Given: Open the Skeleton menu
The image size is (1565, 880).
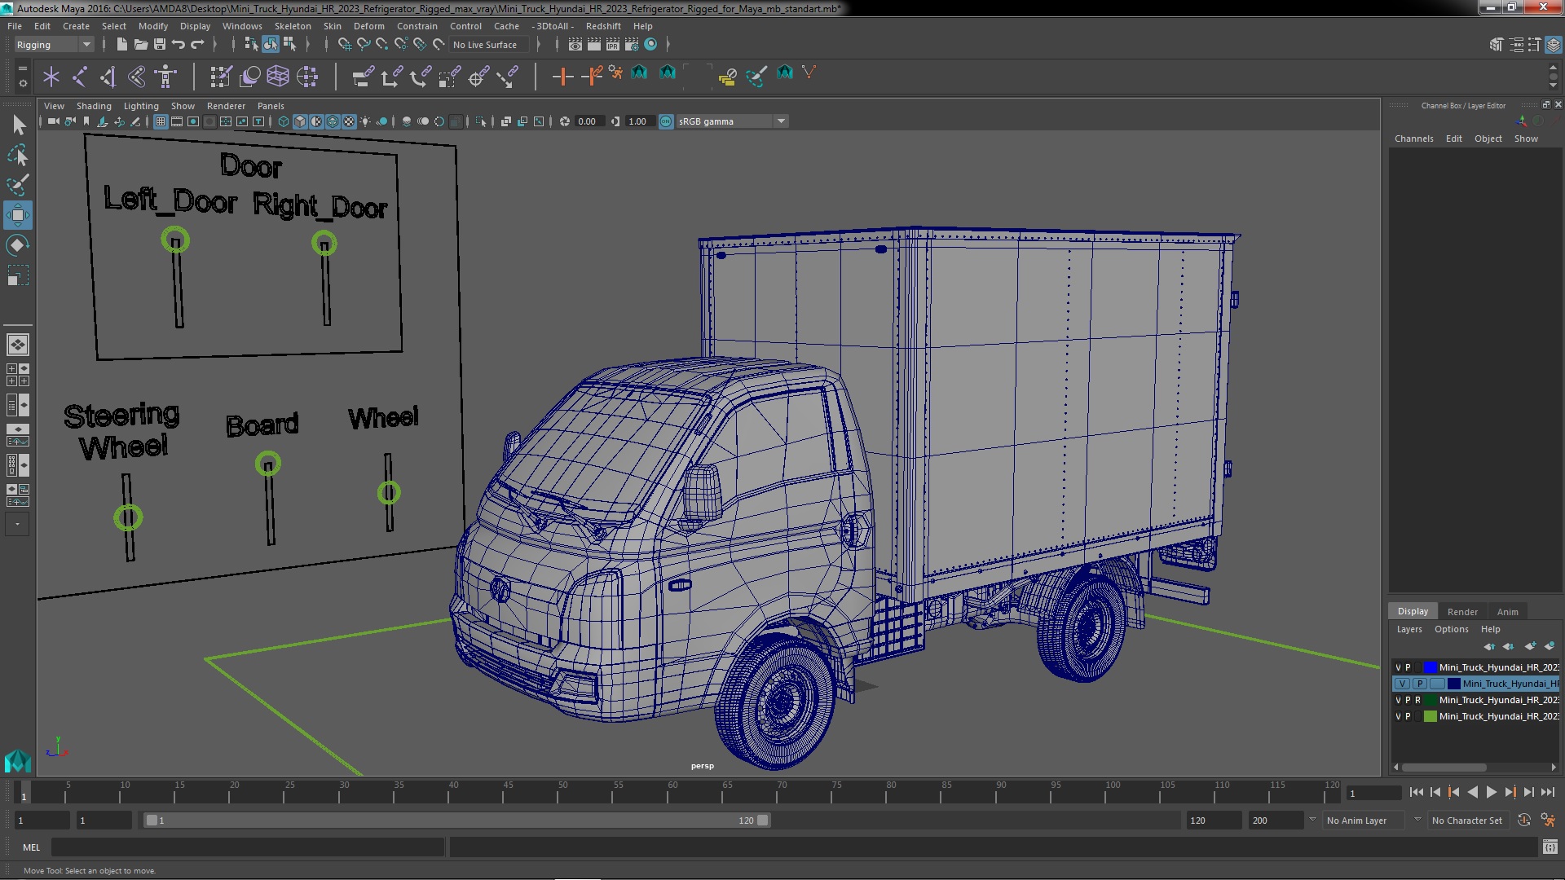Looking at the screenshot, I should click(293, 26).
